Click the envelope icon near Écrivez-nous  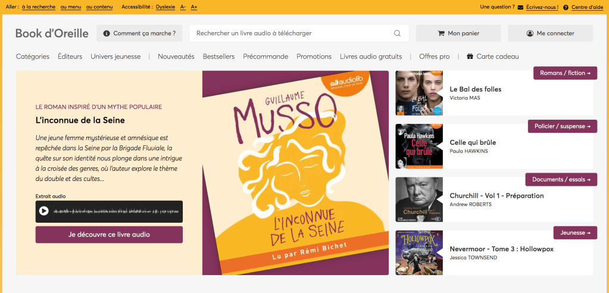pos(521,7)
